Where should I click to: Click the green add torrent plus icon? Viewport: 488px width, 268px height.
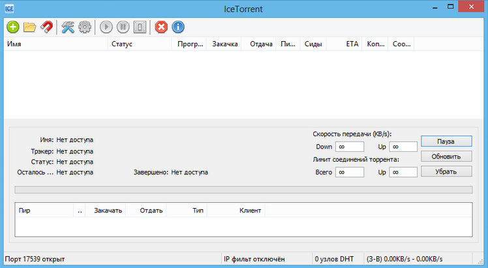(13, 27)
